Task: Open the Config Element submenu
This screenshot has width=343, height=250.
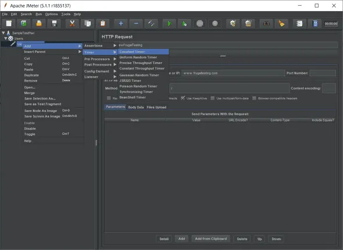Action: coord(100,72)
